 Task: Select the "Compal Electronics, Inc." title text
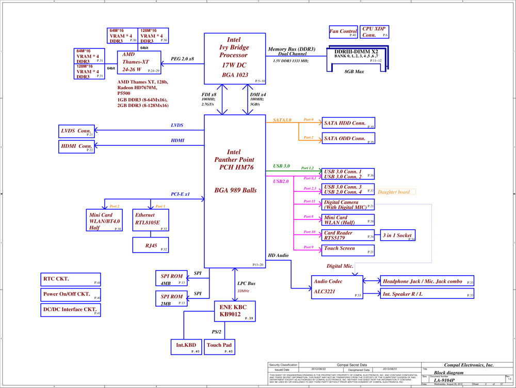[x=469, y=365]
